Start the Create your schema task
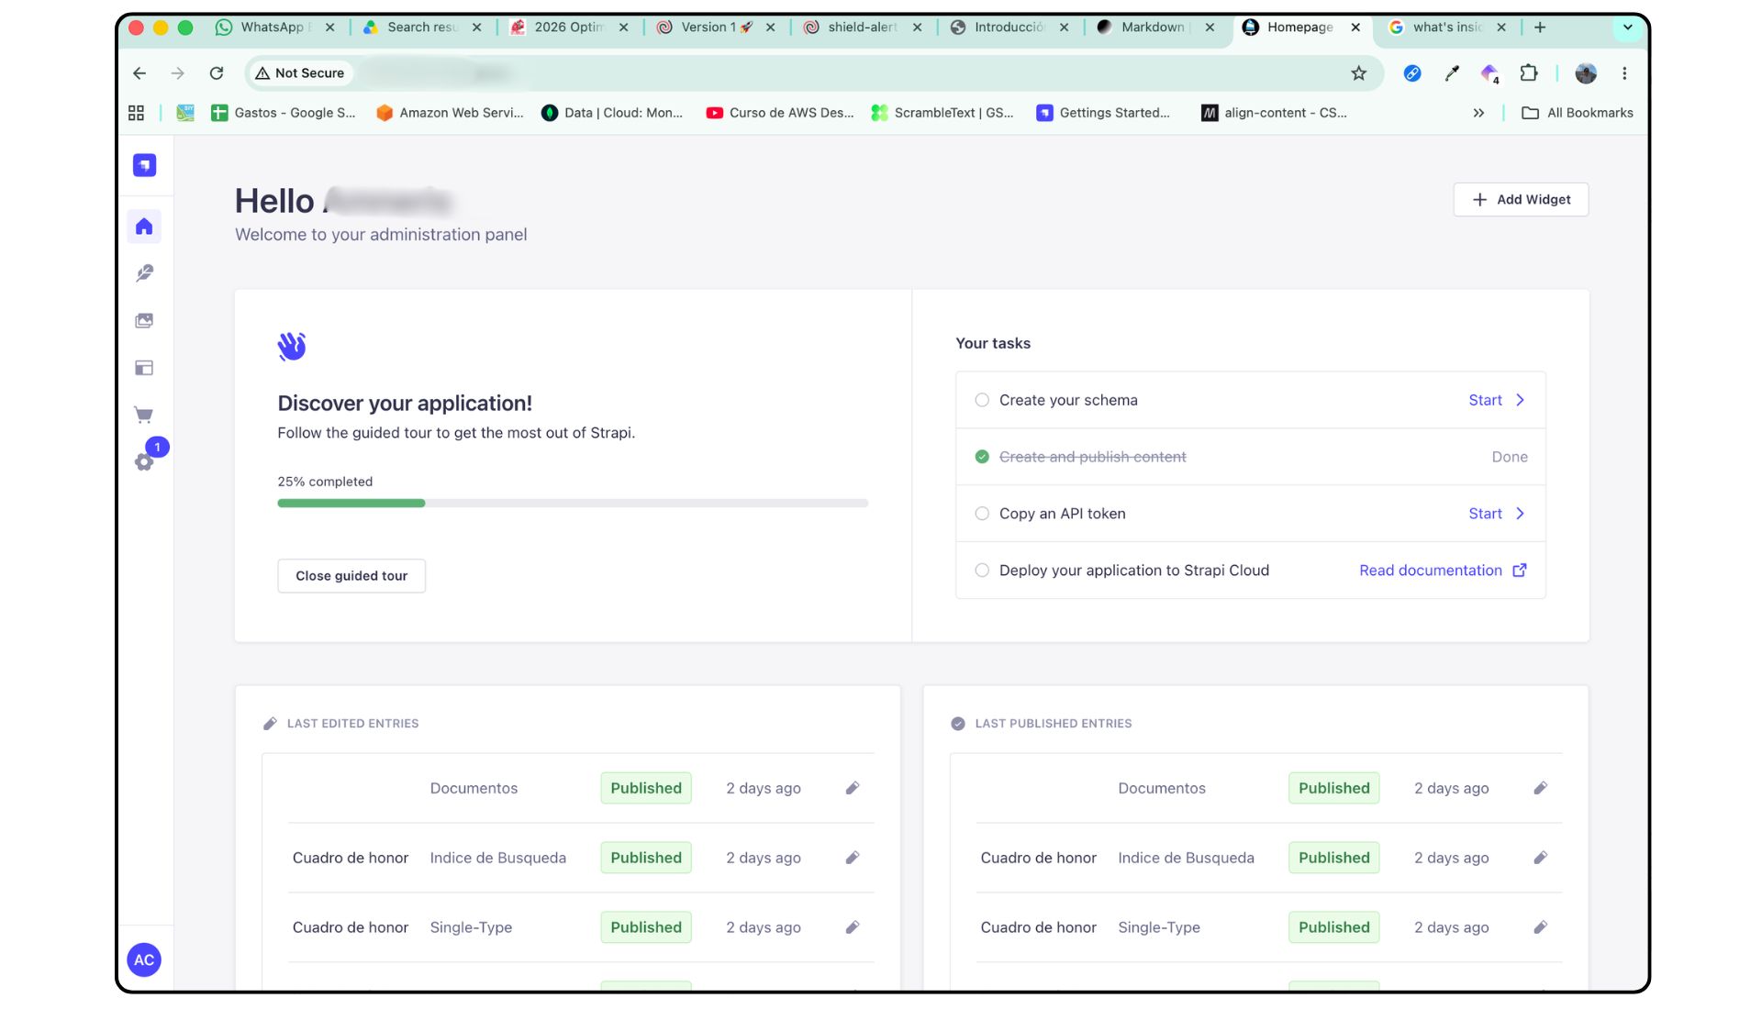 point(1485,400)
